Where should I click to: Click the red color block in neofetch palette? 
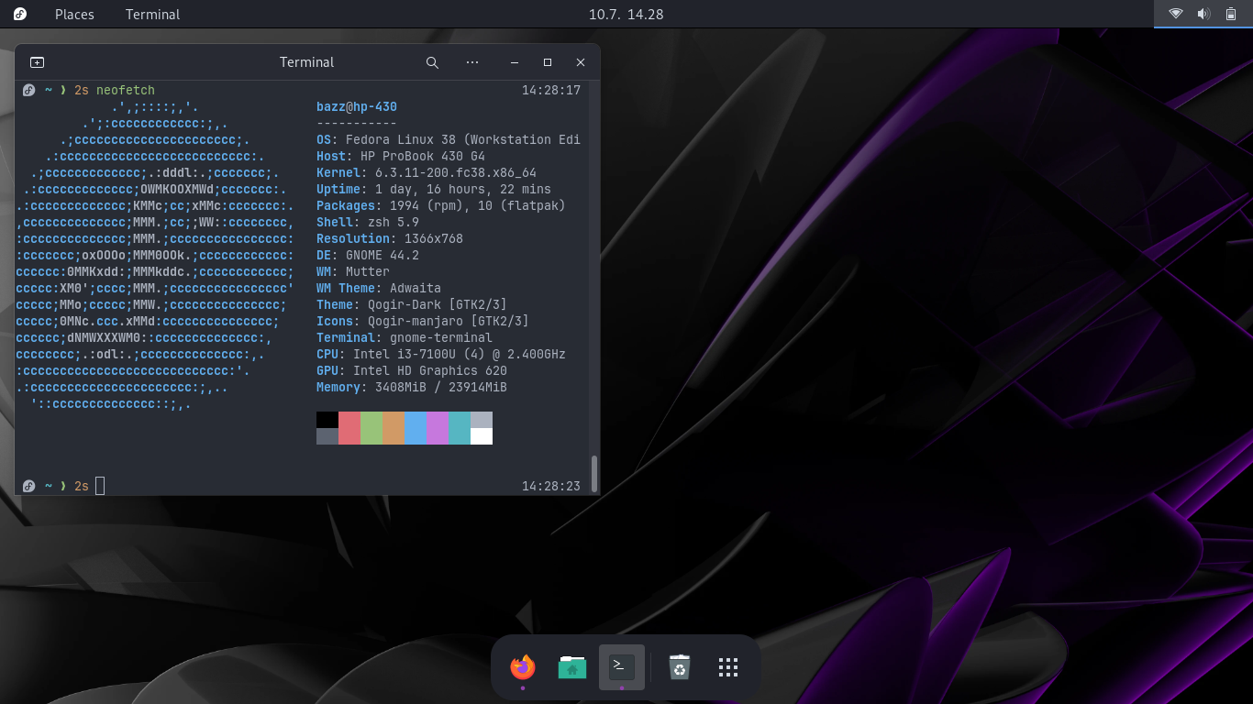pos(349,428)
